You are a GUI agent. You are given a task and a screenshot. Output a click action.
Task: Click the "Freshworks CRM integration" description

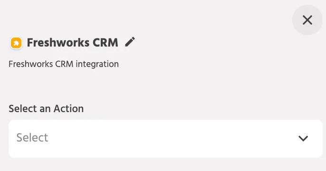coord(64,64)
